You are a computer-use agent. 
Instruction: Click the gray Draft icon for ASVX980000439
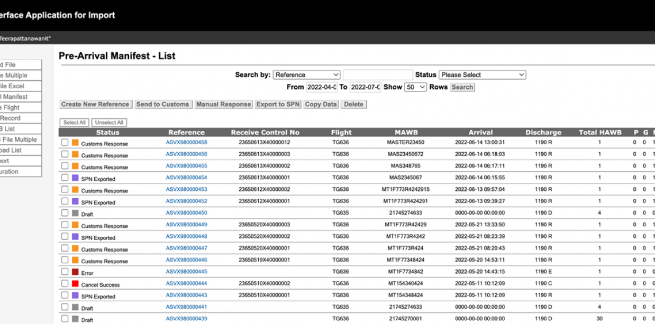(x=75, y=319)
